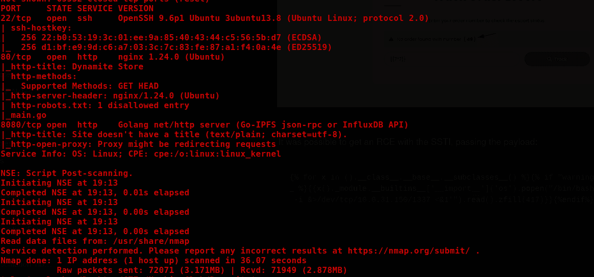Screen dimensions: 594x277
Task: Click the 80/tcp nginx 1.24.0 line
Action: click(113, 57)
